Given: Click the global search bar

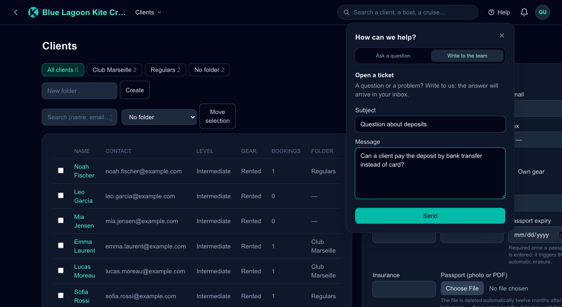Looking at the screenshot, I should 408,12.
